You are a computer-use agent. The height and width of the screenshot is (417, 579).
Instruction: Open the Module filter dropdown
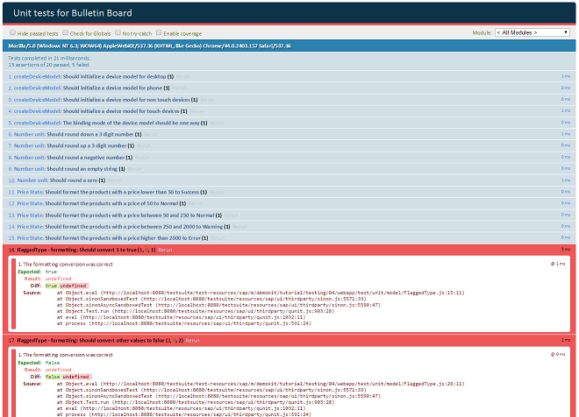click(533, 32)
